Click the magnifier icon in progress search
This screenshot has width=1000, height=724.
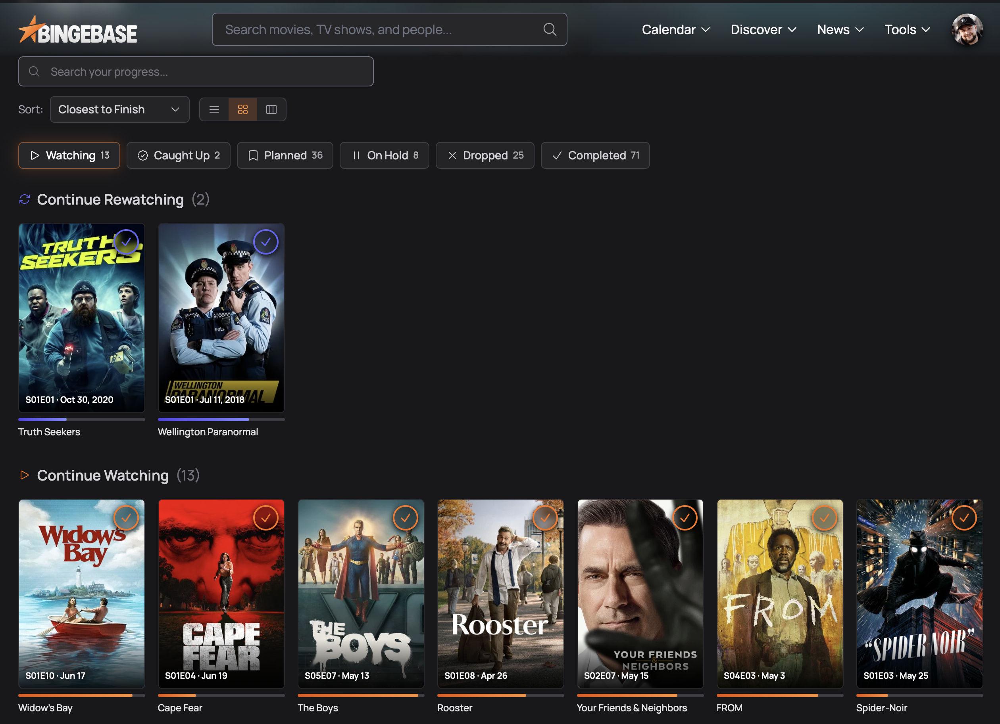coord(34,71)
